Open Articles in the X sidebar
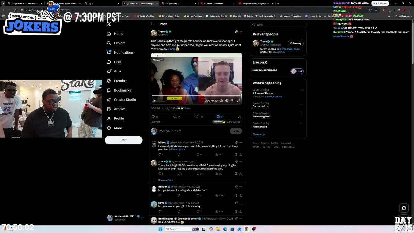Viewport: 414px width, 233px height. [x=116, y=109]
